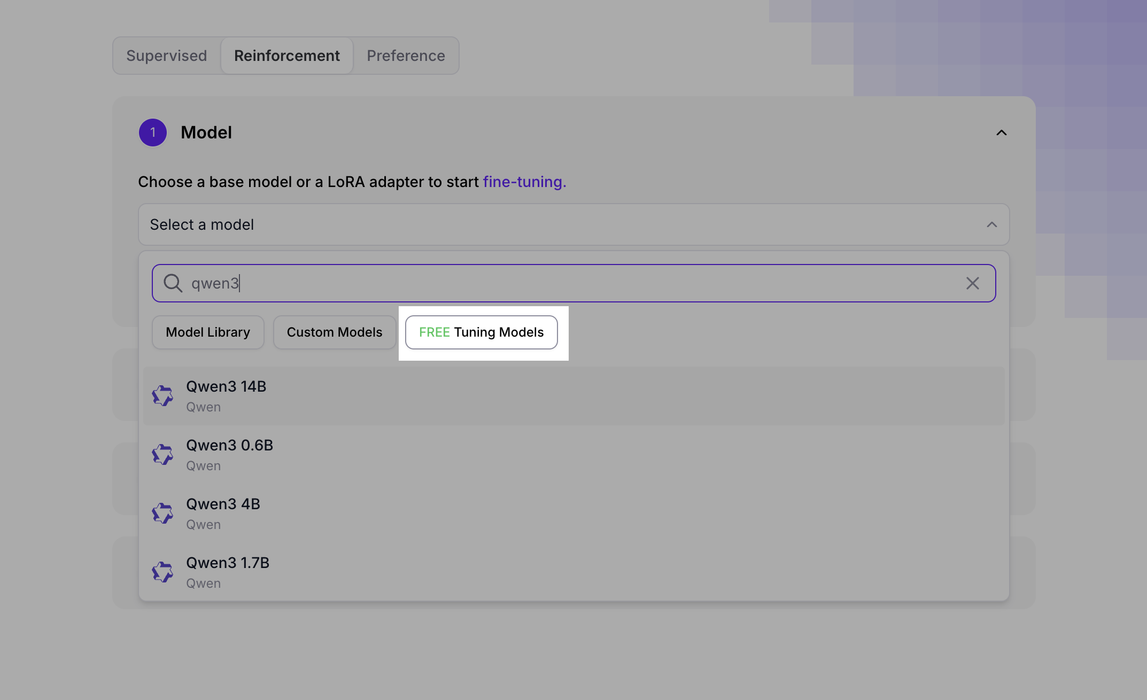Image resolution: width=1147 pixels, height=700 pixels.
Task: Click the Qwen logo next to Qwen3 0.6B
Action: pyautogui.click(x=163, y=454)
